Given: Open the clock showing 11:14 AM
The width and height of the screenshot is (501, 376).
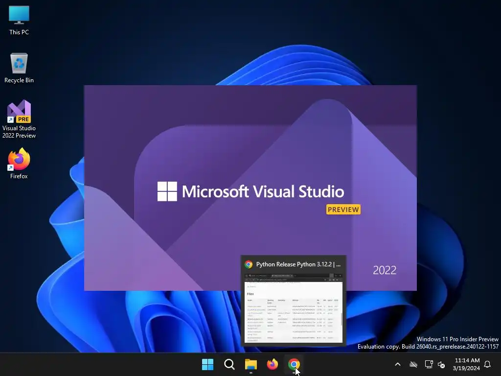Looking at the screenshot, I should tap(466, 364).
